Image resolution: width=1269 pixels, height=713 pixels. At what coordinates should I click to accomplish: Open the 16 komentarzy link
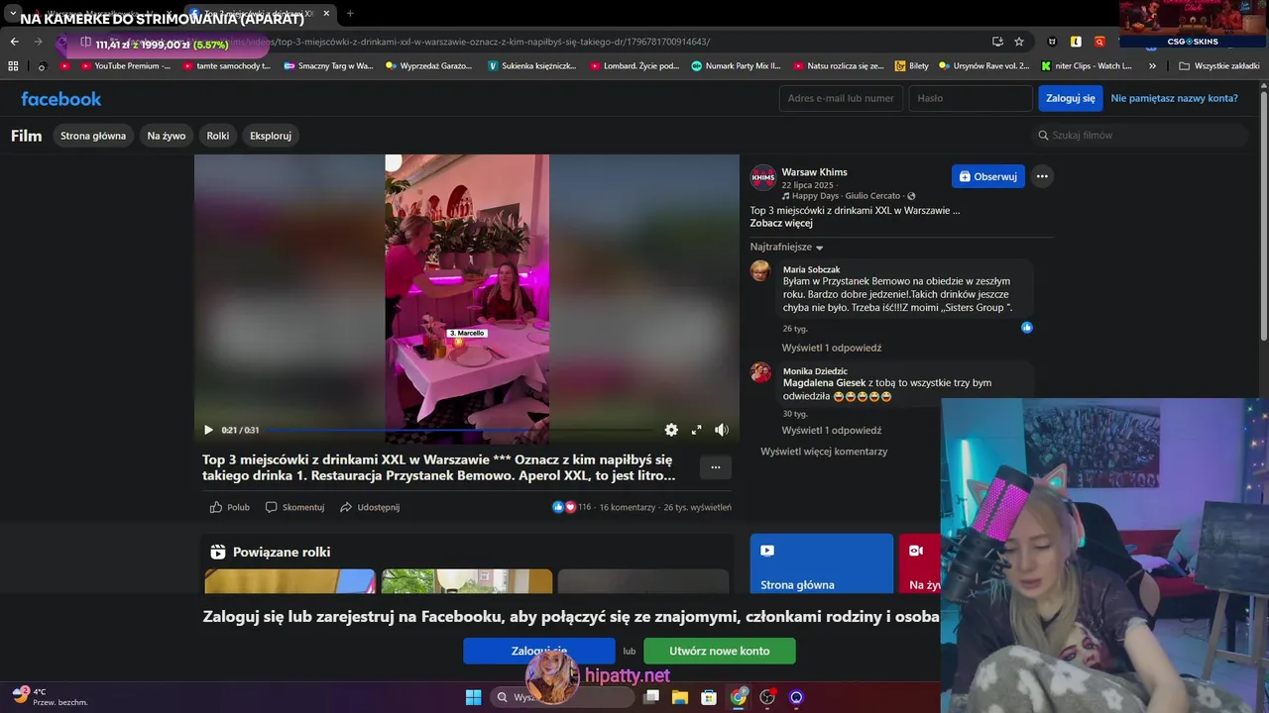coord(627,507)
